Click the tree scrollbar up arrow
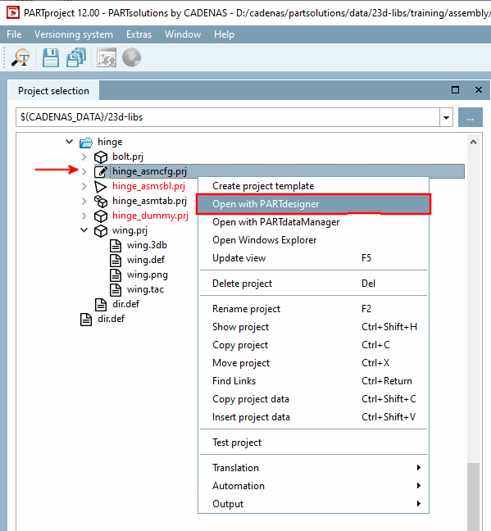 click(x=474, y=143)
